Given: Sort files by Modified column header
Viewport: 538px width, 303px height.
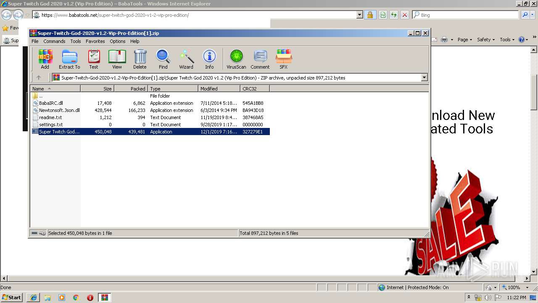Looking at the screenshot, I should 219,89.
